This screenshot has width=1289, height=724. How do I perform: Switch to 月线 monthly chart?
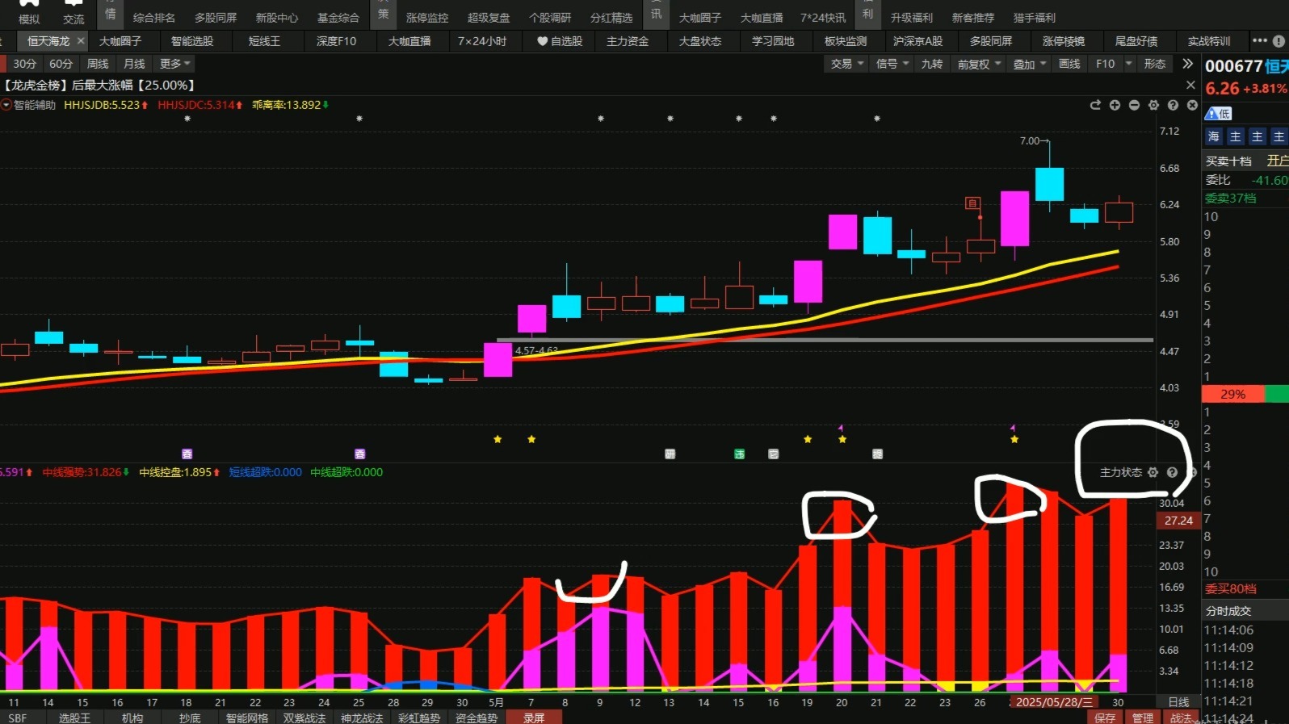coord(134,64)
